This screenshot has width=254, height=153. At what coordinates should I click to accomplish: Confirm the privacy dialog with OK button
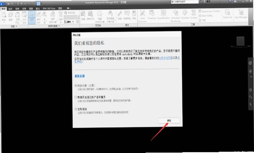(169, 120)
